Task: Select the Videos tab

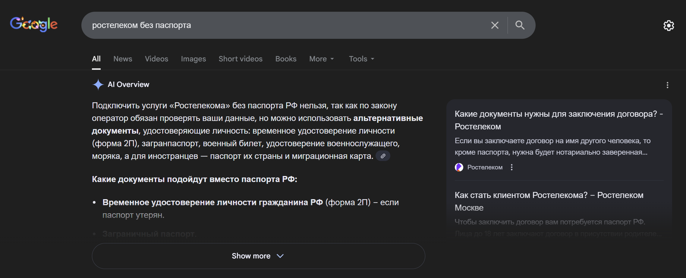Action: (156, 59)
